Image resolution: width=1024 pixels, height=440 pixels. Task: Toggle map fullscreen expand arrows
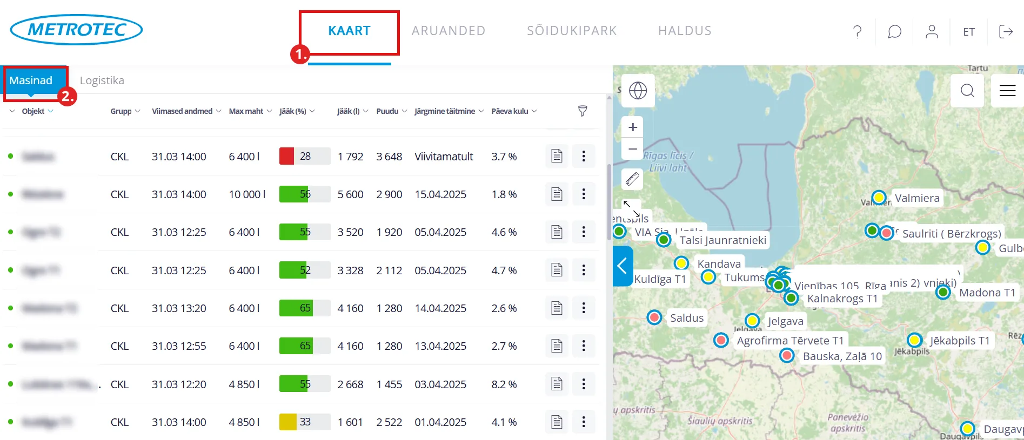pos(631,208)
